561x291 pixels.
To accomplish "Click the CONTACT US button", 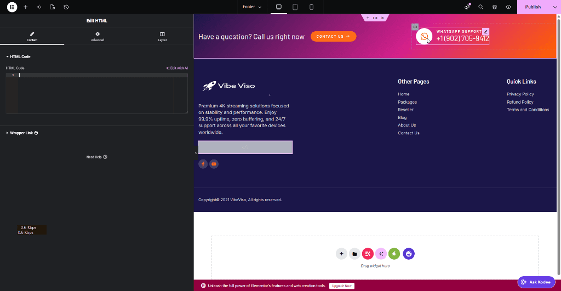I will click(x=333, y=37).
